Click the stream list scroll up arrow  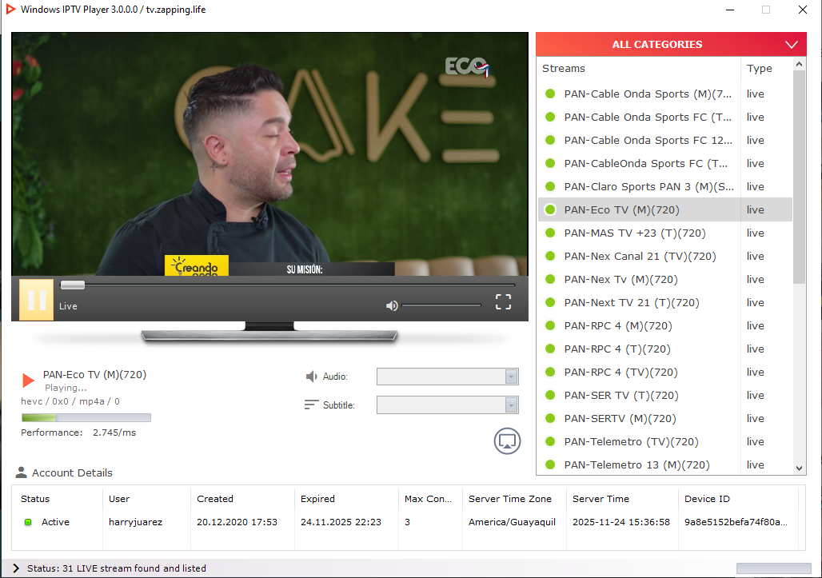click(x=799, y=65)
